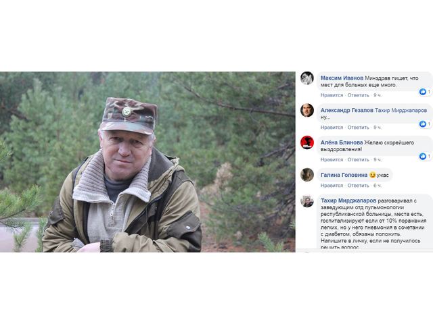Like Алёна Блинова's comment via Нравится
Viewport: 433px width, 324px height.
click(x=332, y=159)
